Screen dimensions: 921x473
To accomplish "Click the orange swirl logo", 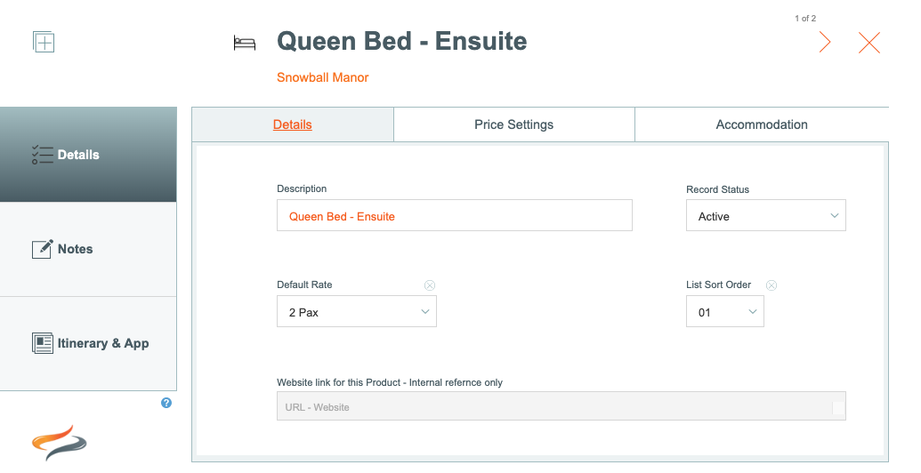I will 59,443.
